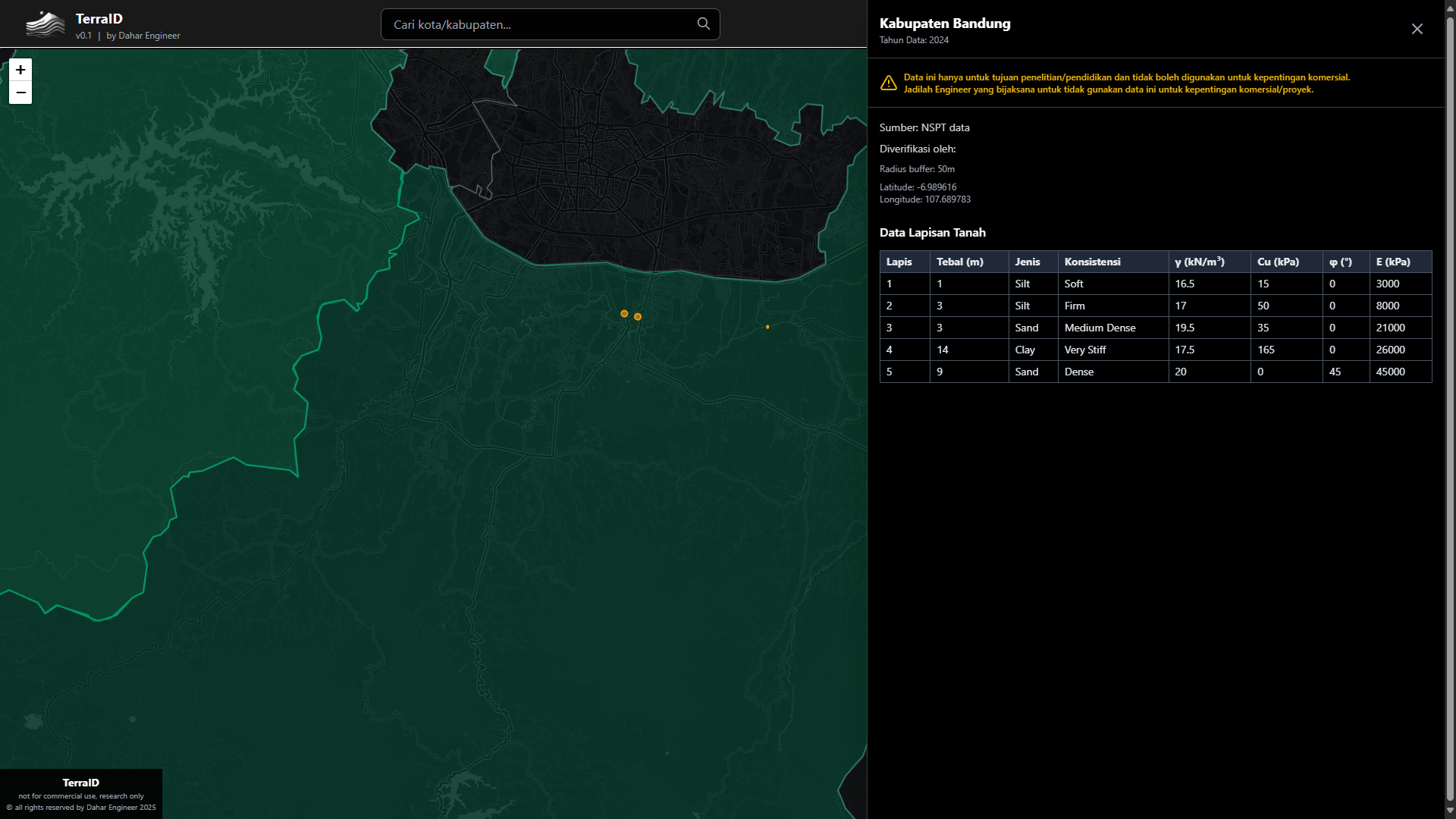Close the Kabupaten Bandung details panel
Screen dimensions: 1456x819
click(x=1417, y=29)
